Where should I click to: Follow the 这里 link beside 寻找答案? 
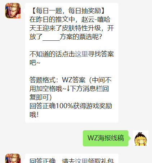pos(81,54)
